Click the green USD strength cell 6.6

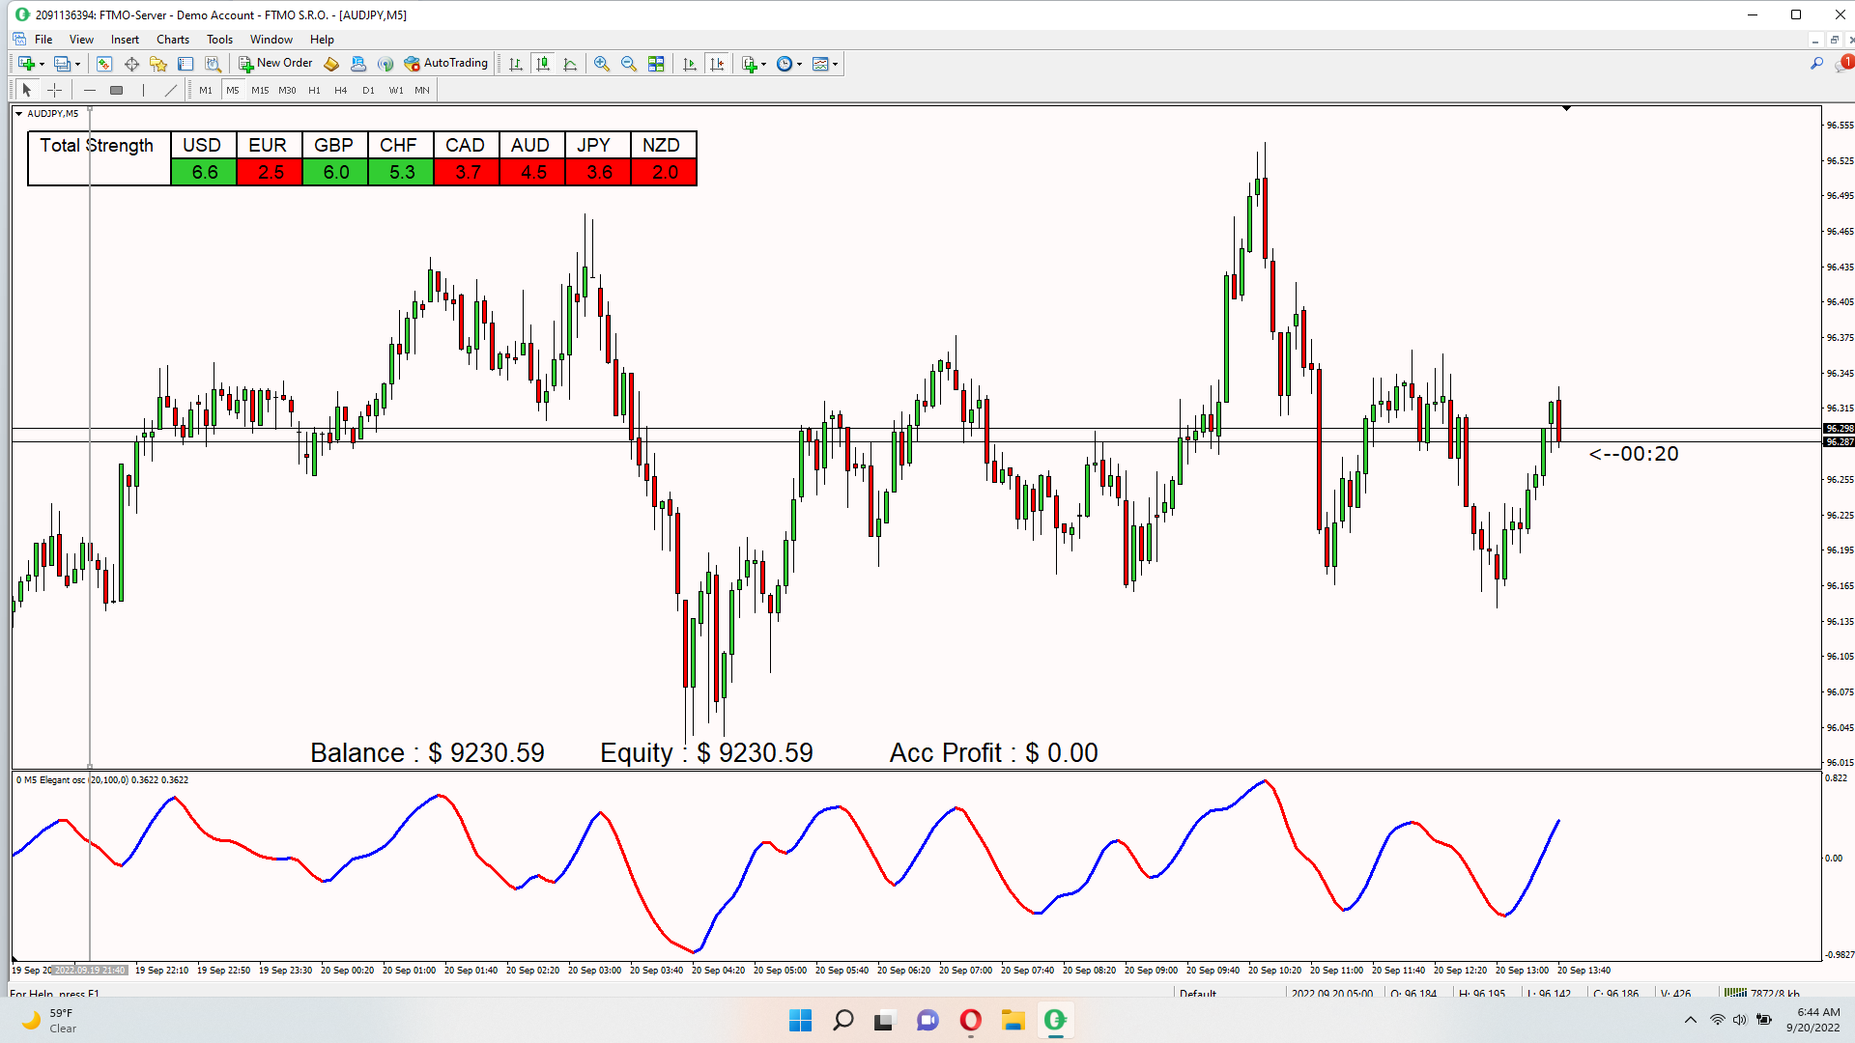tap(204, 172)
